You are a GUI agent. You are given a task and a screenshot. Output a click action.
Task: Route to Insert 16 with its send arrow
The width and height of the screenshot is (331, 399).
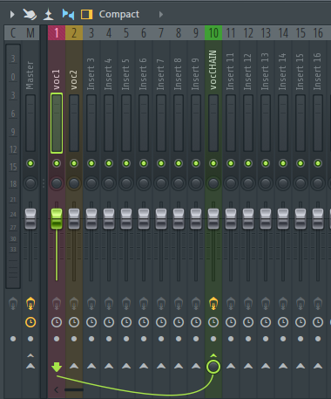click(x=318, y=366)
